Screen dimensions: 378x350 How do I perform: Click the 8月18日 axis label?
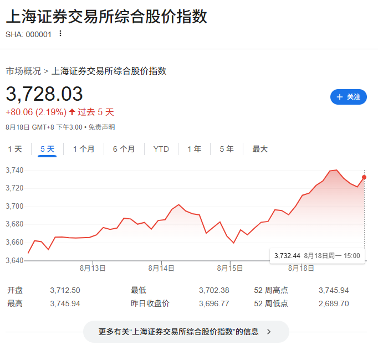click(x=301, y=268)
